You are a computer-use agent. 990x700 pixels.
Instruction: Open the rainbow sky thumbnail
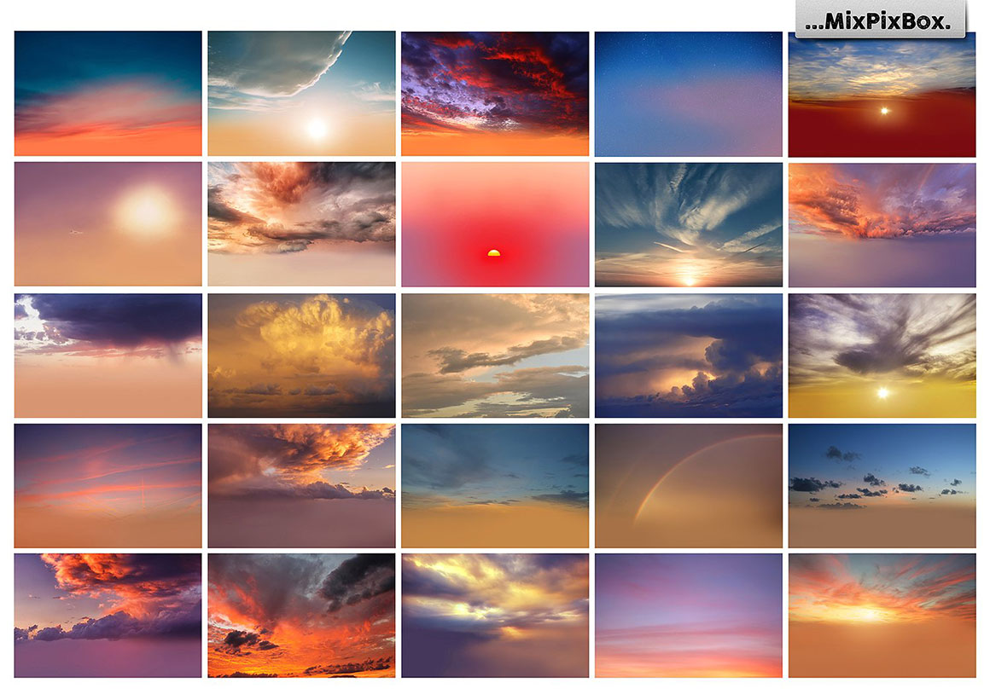(688, 486)
